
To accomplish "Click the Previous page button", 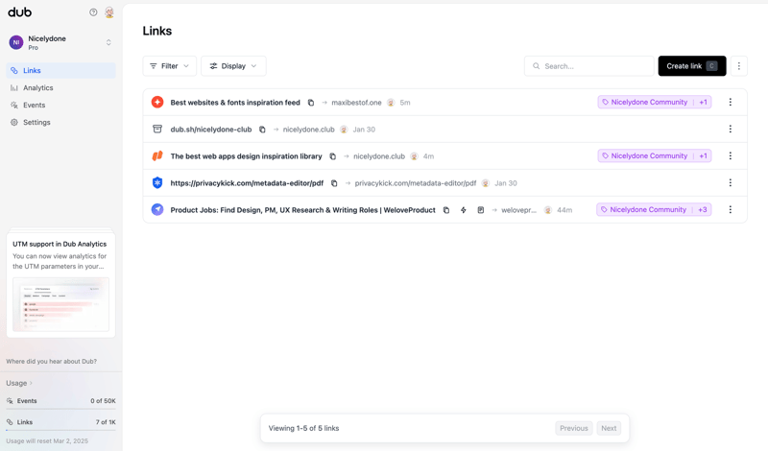I will click(573, 428).
